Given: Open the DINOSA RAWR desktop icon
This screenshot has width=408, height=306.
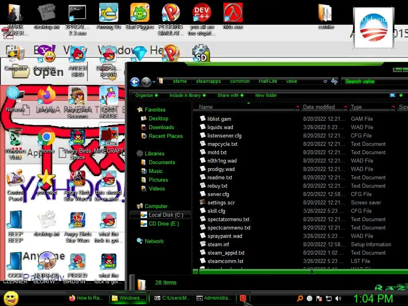Looking at the screenshot, I should pyautogui.click(x=109, y=61).
